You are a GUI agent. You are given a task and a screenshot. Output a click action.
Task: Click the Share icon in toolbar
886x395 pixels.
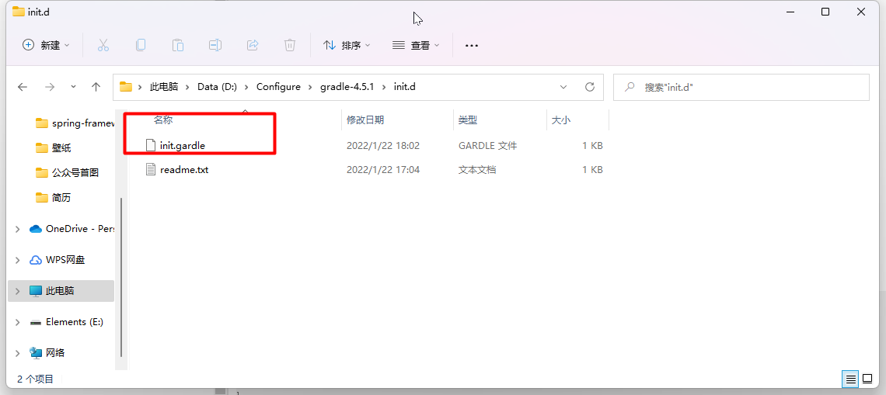click(253, 45)
